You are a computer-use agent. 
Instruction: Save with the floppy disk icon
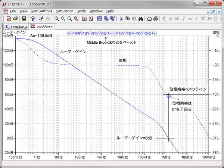pyautogui.click(x=24, y=18)
